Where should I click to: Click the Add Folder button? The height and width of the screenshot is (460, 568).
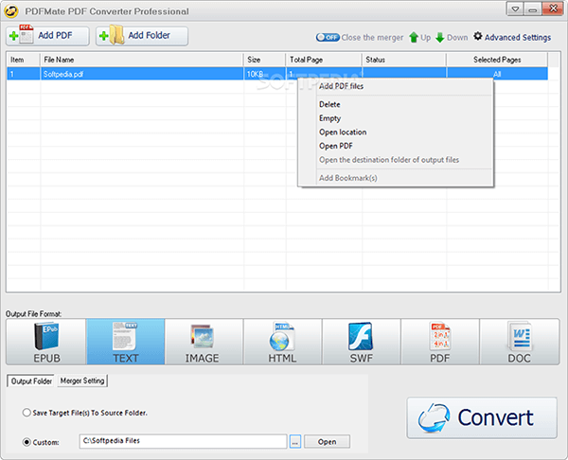[142, 36]
